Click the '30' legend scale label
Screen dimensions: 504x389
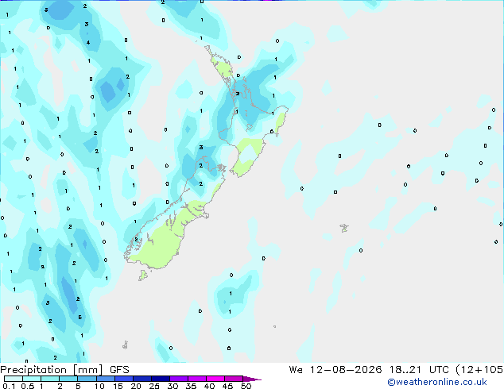coord(173,386)
